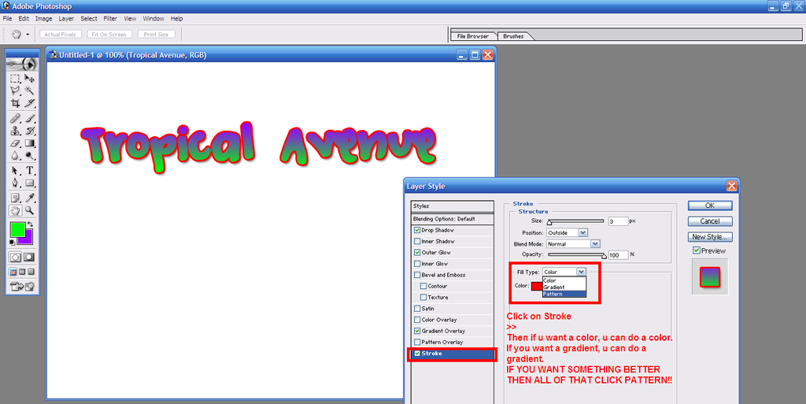This screenshot has width=806, height=404.
Task: Select the Hand tool in toolbox
Action: (x=16, y=210)
